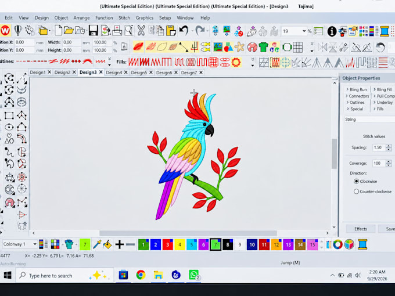Select the rectangle shape tool

click(9, 115)
